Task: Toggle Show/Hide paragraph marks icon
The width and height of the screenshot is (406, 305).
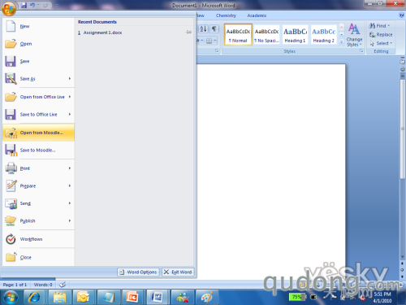Action: tap(214, 28)
